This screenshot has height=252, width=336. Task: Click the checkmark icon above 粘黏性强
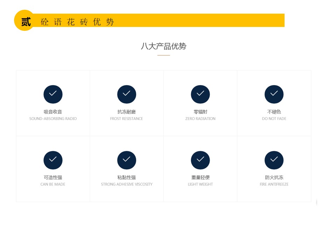pyautogui.click(x=127, y=160)
